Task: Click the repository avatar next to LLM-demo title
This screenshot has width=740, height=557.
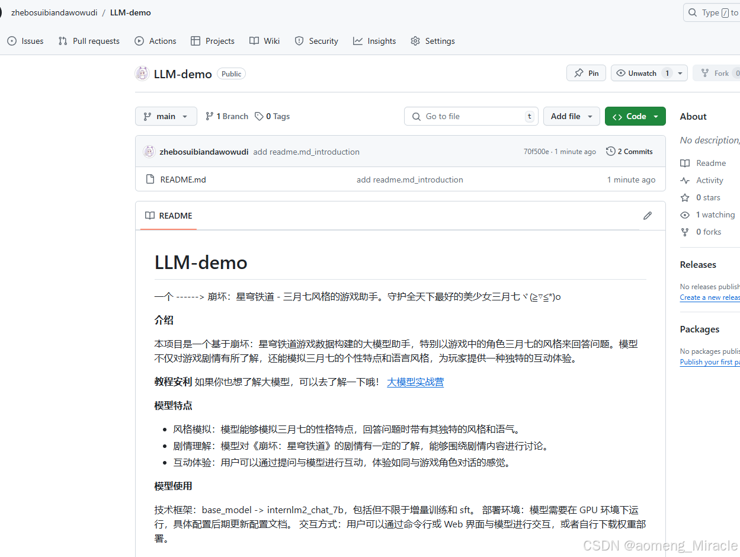Action: tap(142, 73)
